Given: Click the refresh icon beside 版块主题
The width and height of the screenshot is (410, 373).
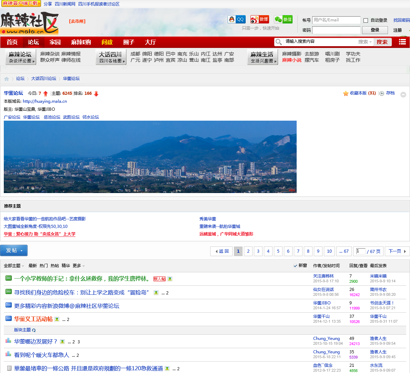Looking at the screenshot, I should click(34, 330).
